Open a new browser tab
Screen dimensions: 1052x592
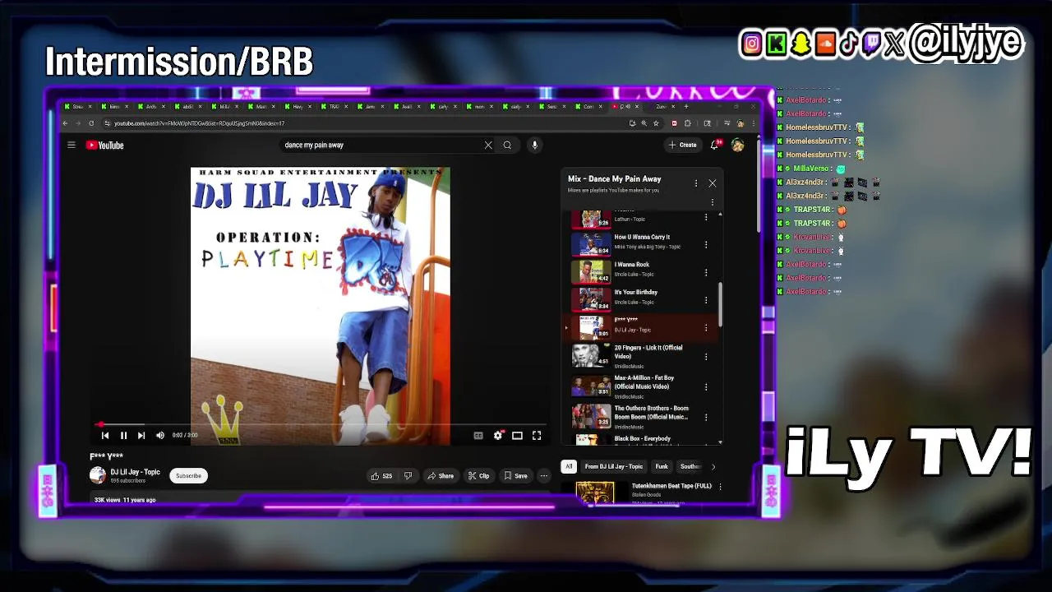(686, 106)
